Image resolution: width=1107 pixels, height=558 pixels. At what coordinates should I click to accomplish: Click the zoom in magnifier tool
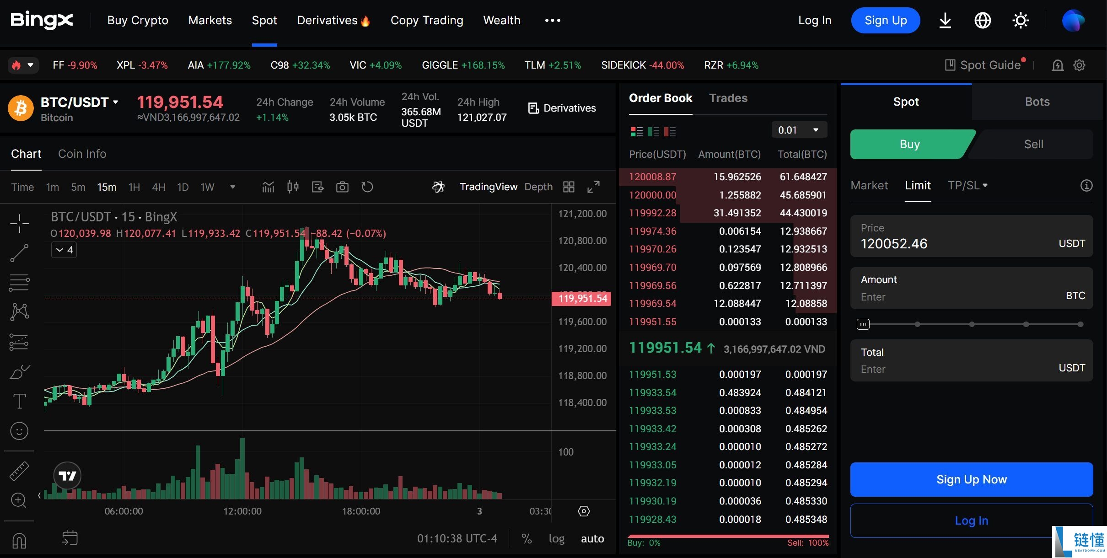click(18, 500)
